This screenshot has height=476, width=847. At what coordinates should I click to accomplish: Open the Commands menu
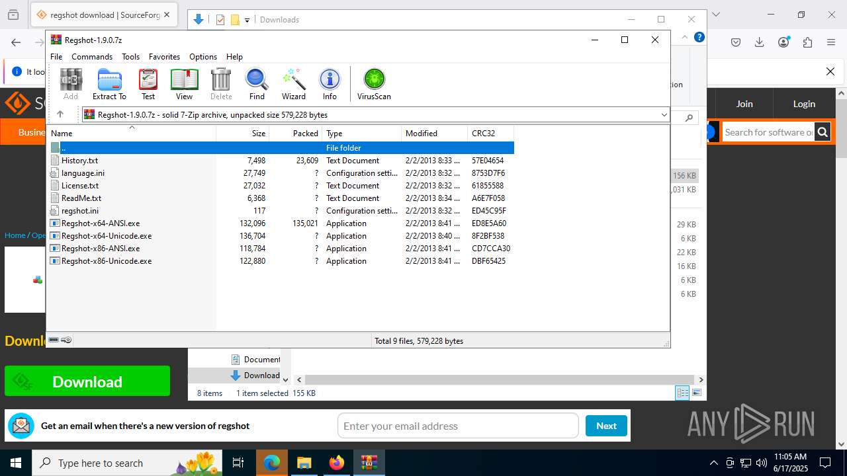point(92,57)
